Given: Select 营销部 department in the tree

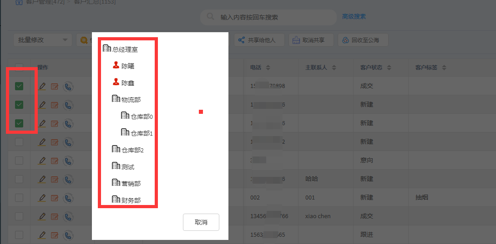Looking at the screenshot, I should coord(126,184).
